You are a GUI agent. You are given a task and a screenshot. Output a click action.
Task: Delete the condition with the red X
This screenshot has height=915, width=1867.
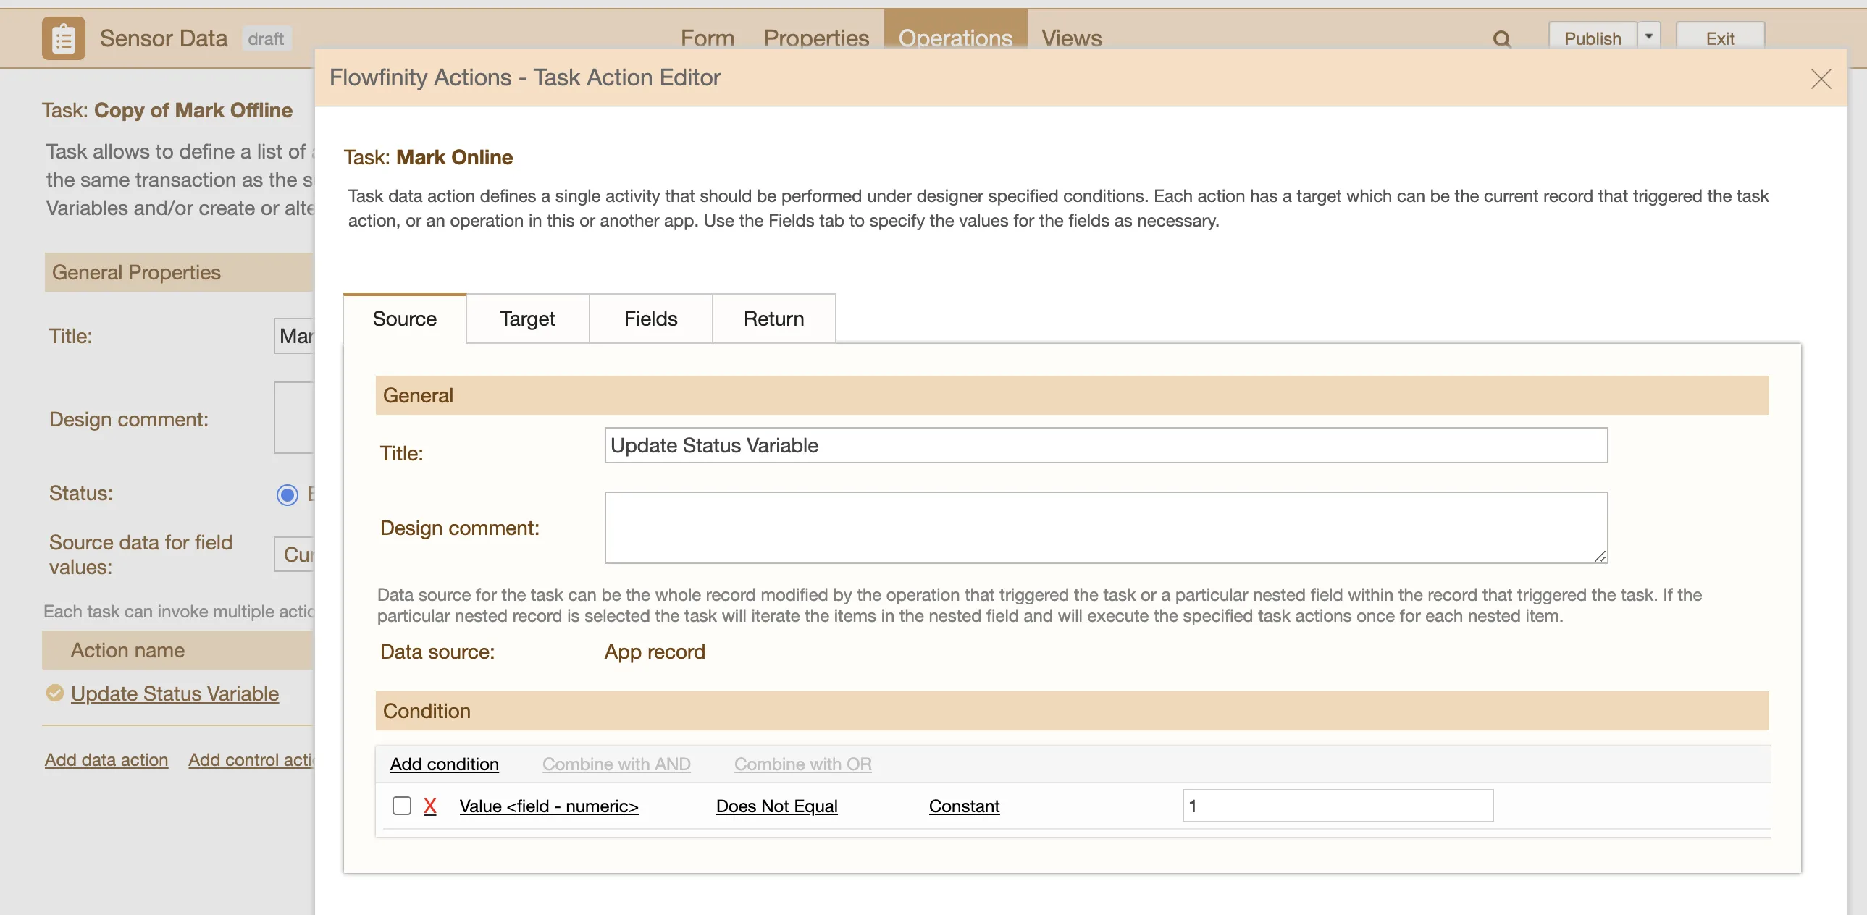tap(429, 806)
